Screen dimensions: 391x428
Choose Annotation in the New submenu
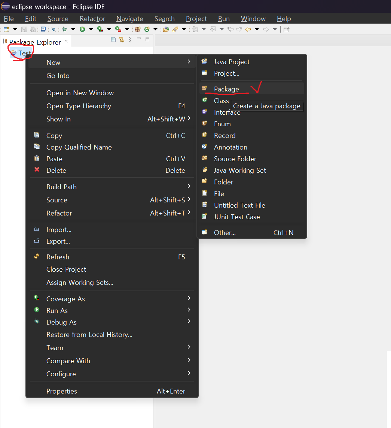click(252, 147)
